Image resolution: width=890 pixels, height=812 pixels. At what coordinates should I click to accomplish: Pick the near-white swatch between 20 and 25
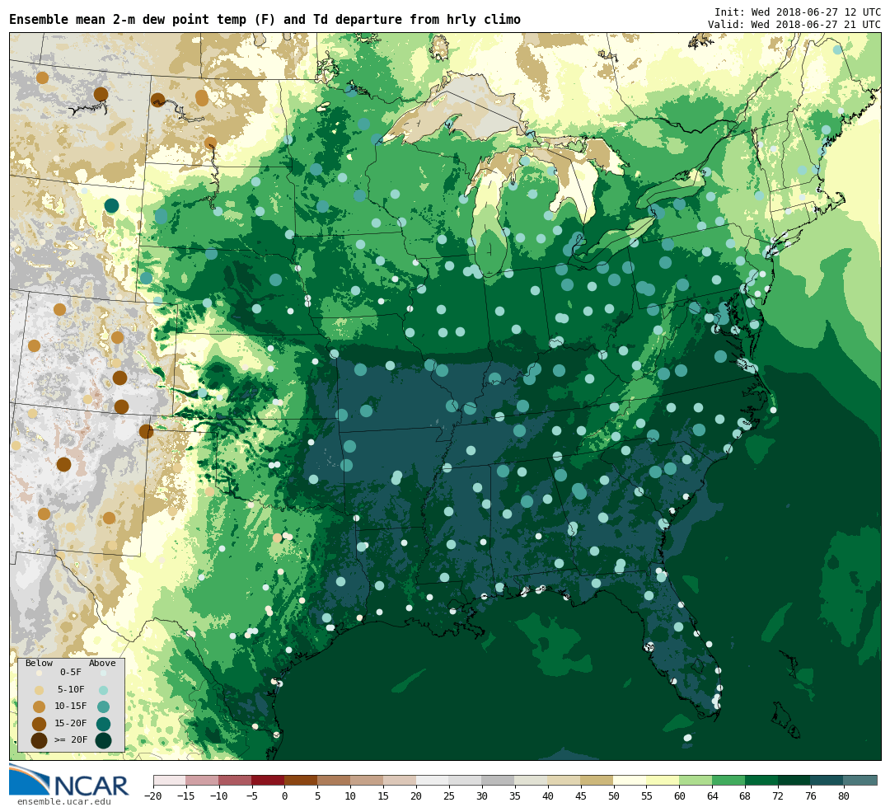[x=433, y=781]
